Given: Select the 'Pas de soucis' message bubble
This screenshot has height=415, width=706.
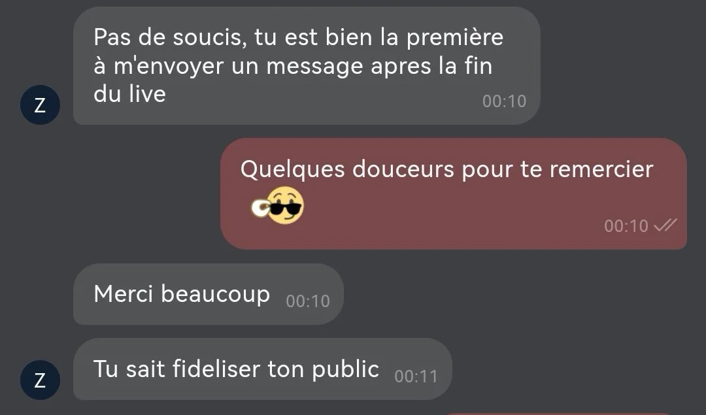Looking at the screenshot, I should click(x=307, y=66).
